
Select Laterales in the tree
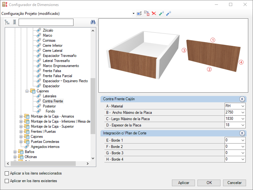[x=50, y=96]
